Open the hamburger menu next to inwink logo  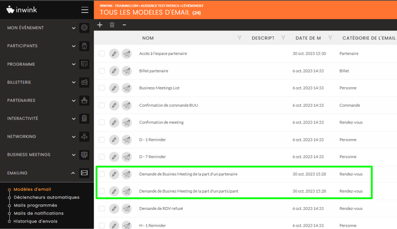pos(85,10)
